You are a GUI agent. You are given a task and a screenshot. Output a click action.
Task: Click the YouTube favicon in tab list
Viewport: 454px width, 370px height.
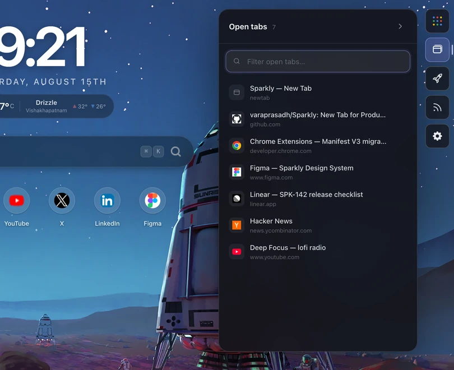(x=237, y=252)
